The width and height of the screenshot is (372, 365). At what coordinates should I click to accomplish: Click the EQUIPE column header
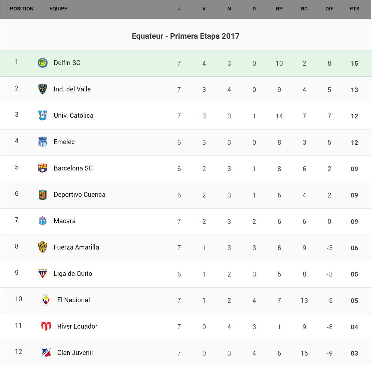coord(58,9)
